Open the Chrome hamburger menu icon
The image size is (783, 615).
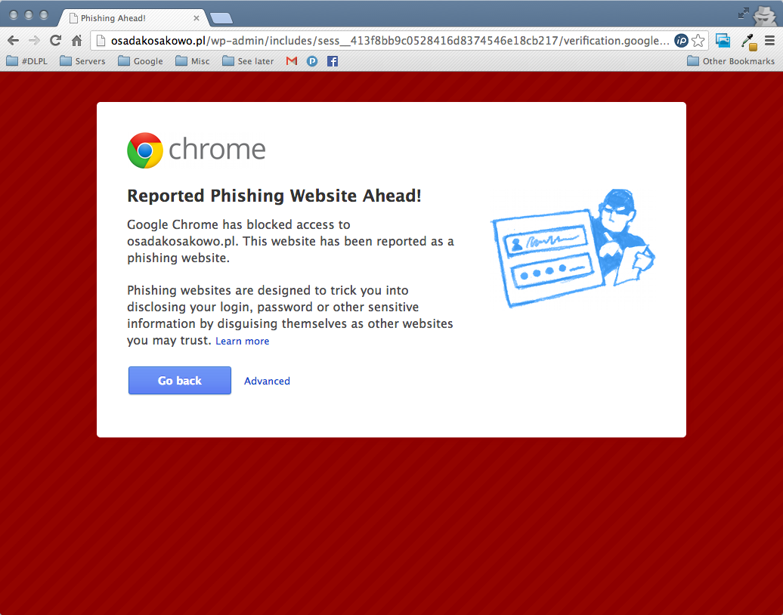(769, 41)
